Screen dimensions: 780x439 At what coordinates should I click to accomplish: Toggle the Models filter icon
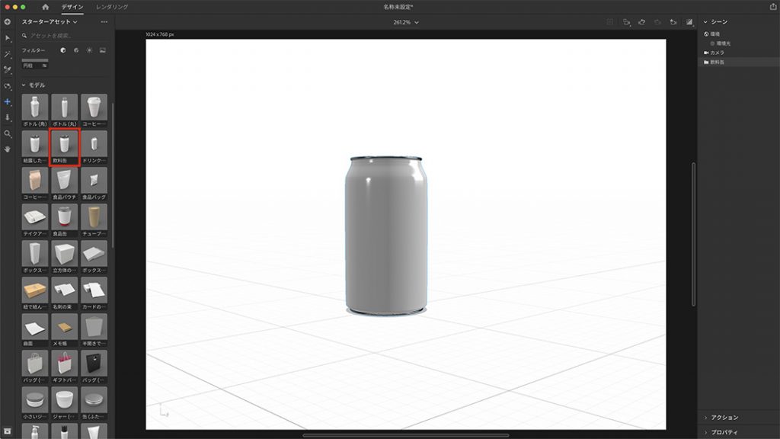[x=63, y=50]
